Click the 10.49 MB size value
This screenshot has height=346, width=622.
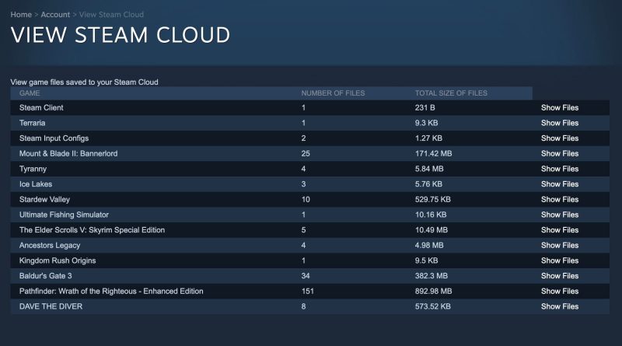pyautogui.click(x=432, y=229)
